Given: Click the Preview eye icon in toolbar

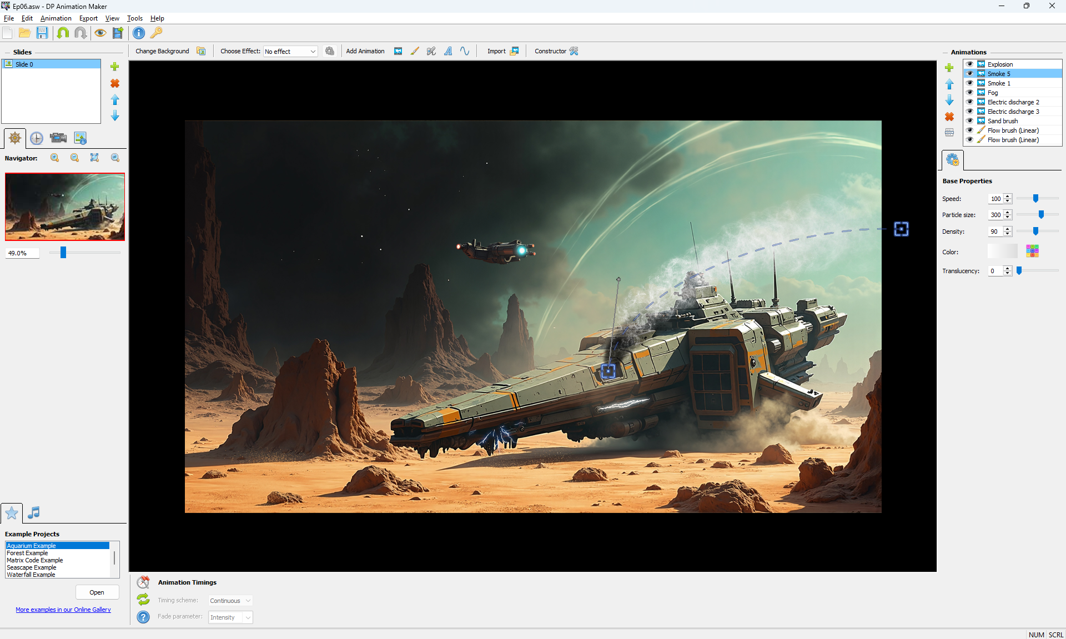Looking at the screenshot, I should [100, 33].
